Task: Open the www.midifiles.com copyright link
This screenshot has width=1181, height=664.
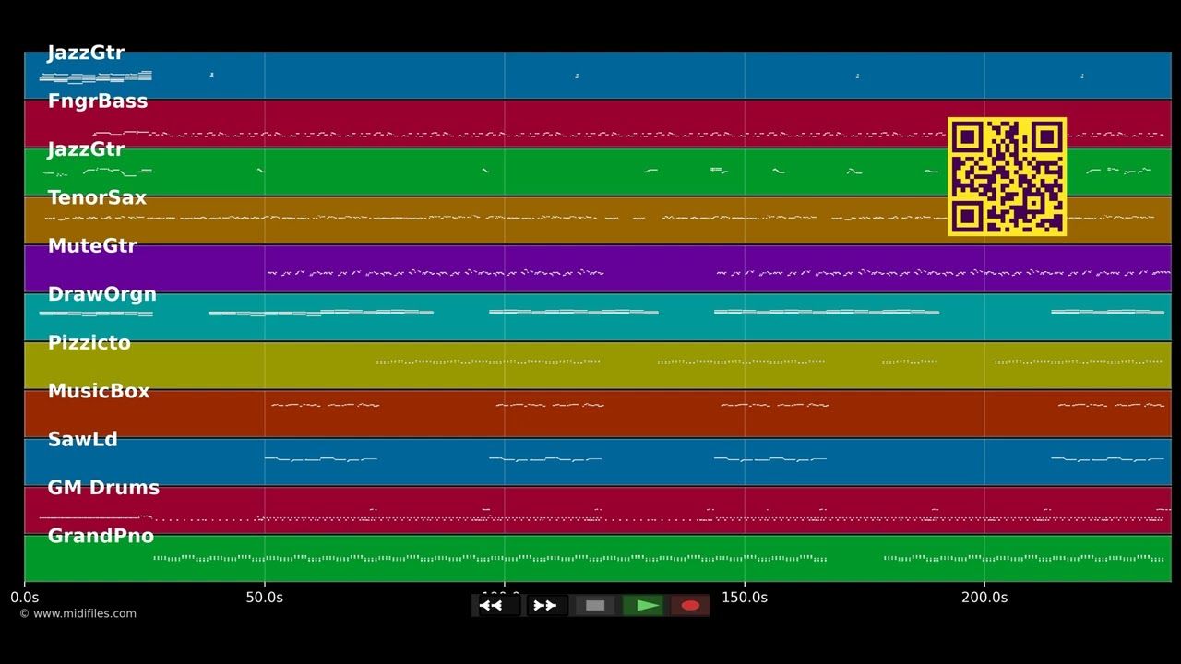Action: pos(78,613)
